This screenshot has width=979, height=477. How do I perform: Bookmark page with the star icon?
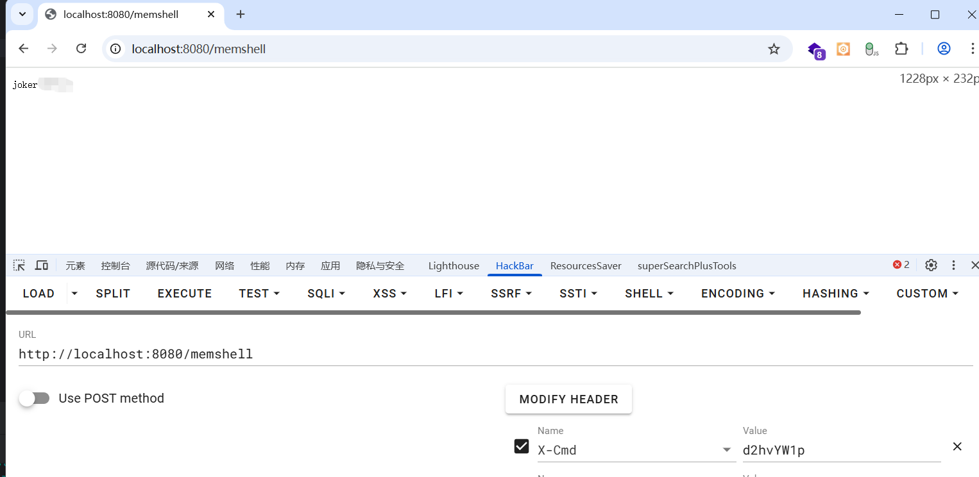click(774, 49)
